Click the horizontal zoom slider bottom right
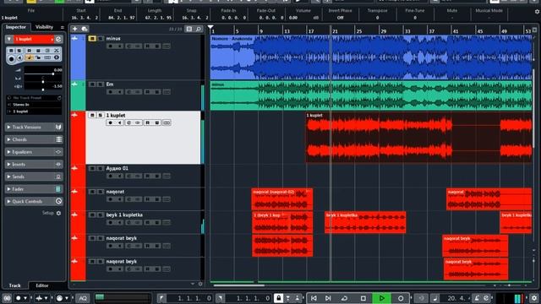The width and height of the screenshot is (541, 304). tap(510, 285)
